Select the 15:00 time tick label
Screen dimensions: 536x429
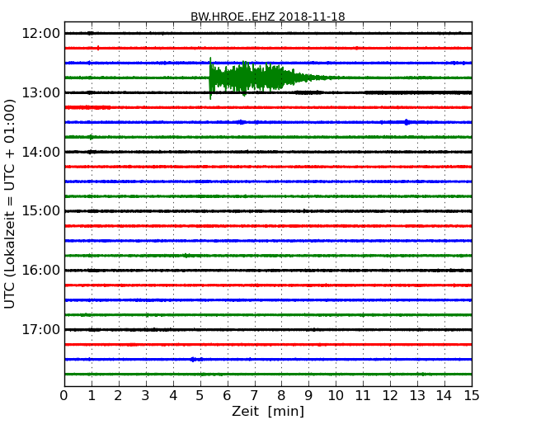[x=40, y=210]
